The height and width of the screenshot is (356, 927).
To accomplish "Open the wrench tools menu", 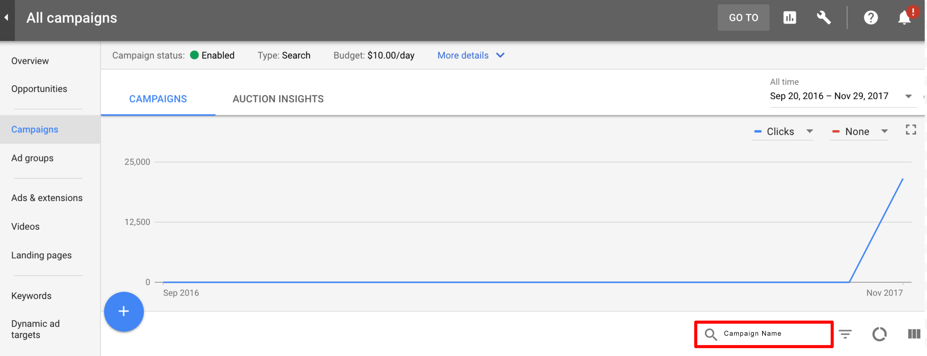I will pos(823,18).
